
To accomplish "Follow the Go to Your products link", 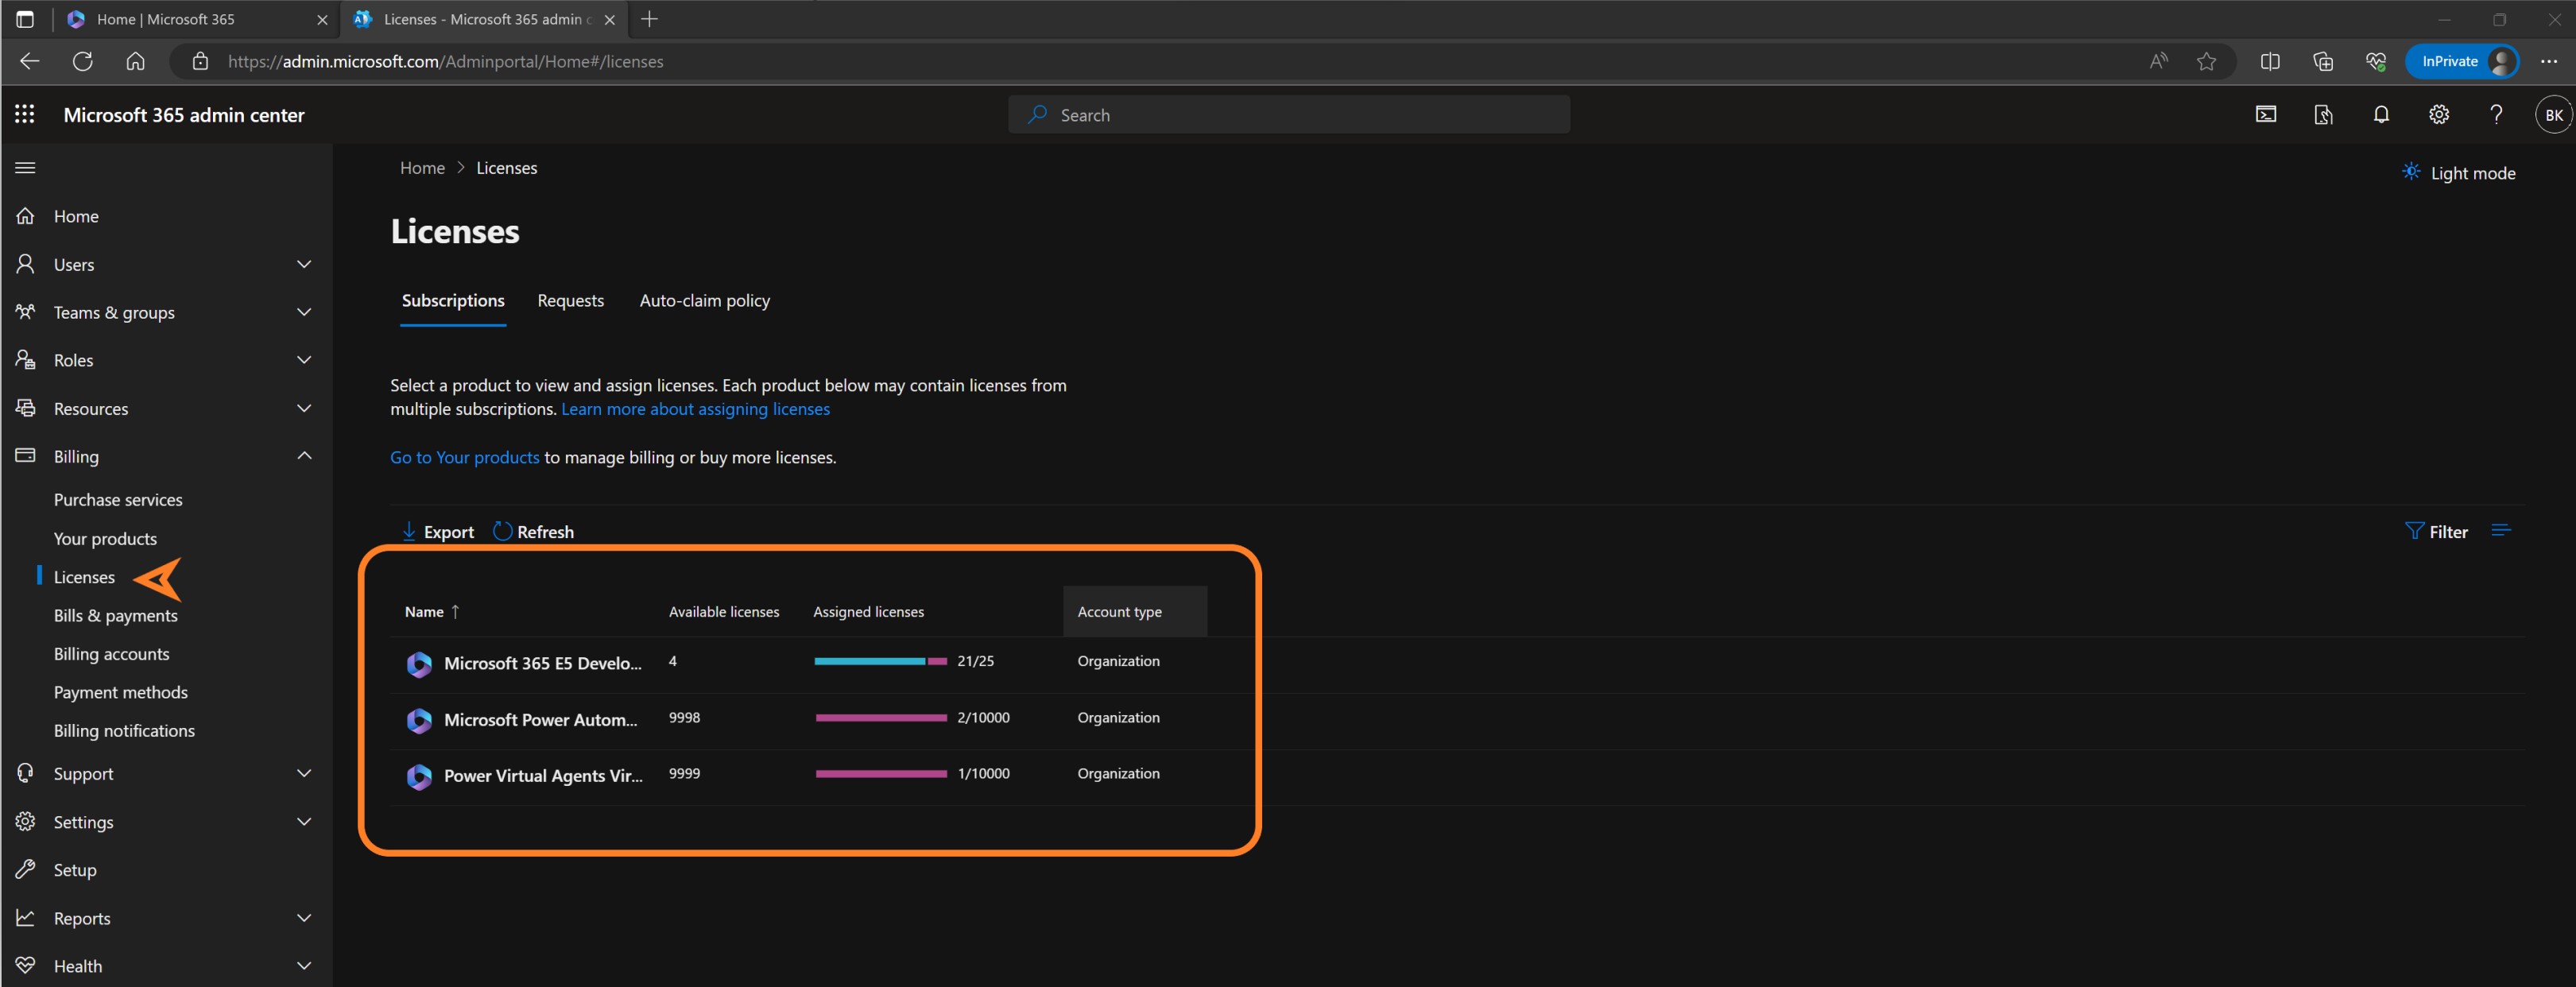I will [x=464, y=457].
